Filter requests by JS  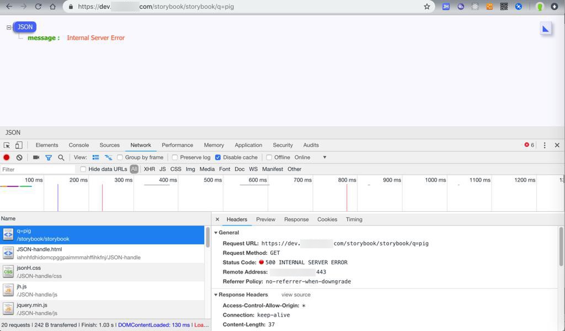pos(163,169)
